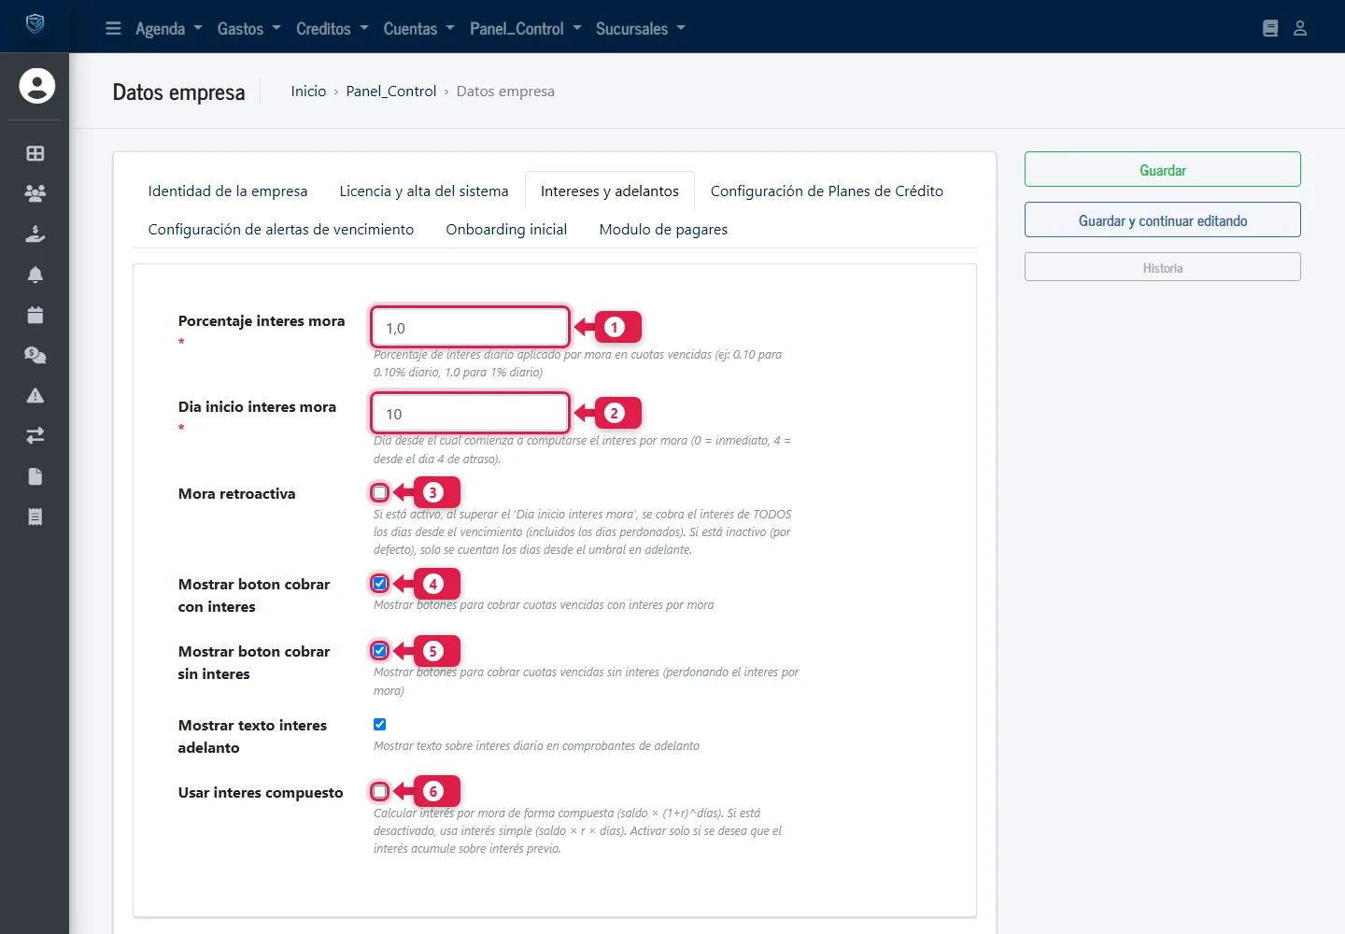1345x934 pixels.
Task: Click Guardar y continuar editando
Action: [x=1163, y=219]
